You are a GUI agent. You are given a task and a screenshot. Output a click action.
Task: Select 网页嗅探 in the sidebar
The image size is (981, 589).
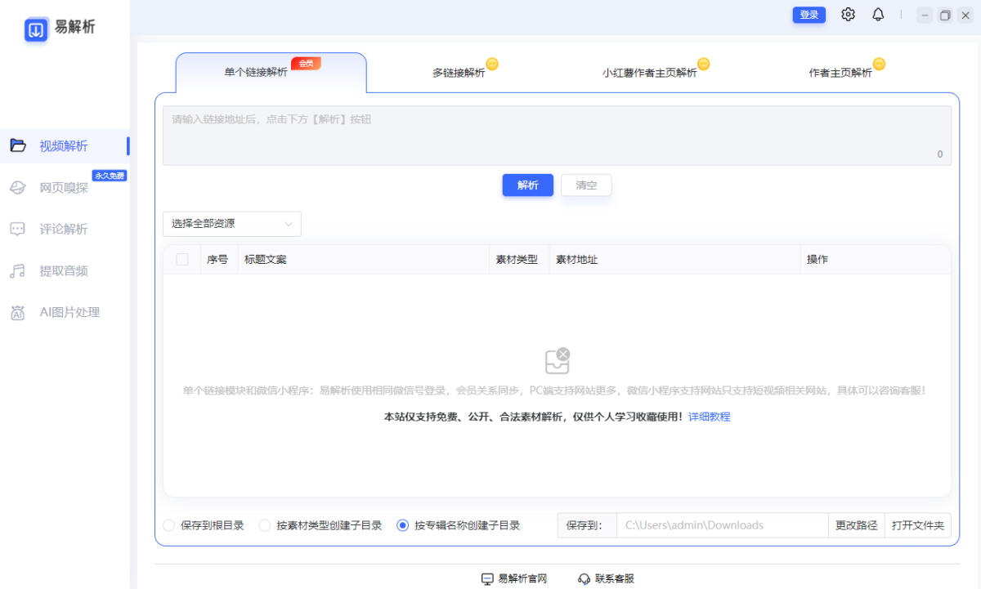coord(65,187)
